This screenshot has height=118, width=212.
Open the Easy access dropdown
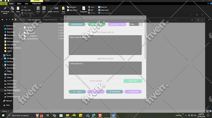coord(73,10)
